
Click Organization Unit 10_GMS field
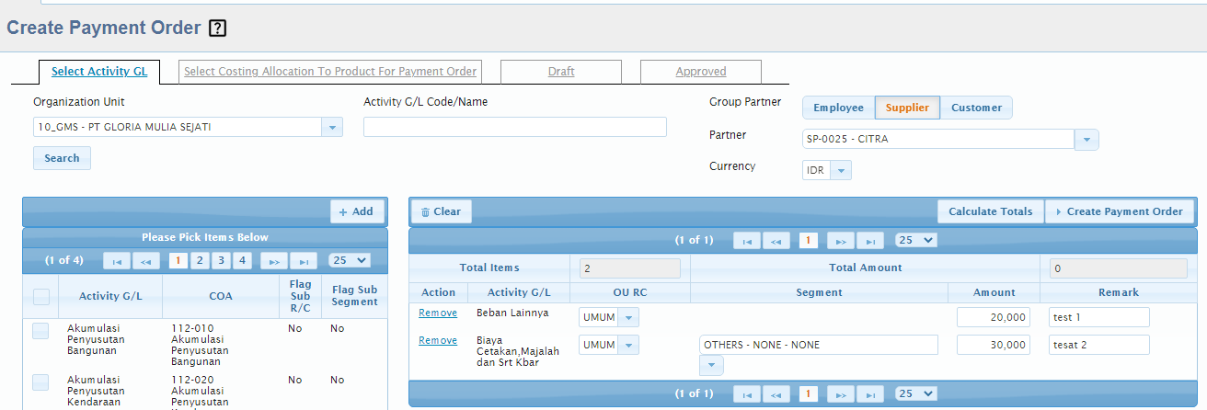pos(178,127)
